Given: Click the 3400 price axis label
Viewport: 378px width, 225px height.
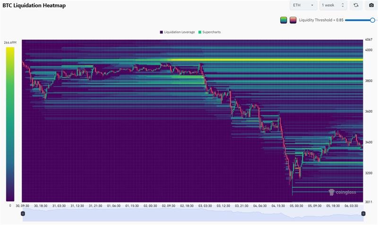Looking at the screenshot, I should [x=369, y=142].
